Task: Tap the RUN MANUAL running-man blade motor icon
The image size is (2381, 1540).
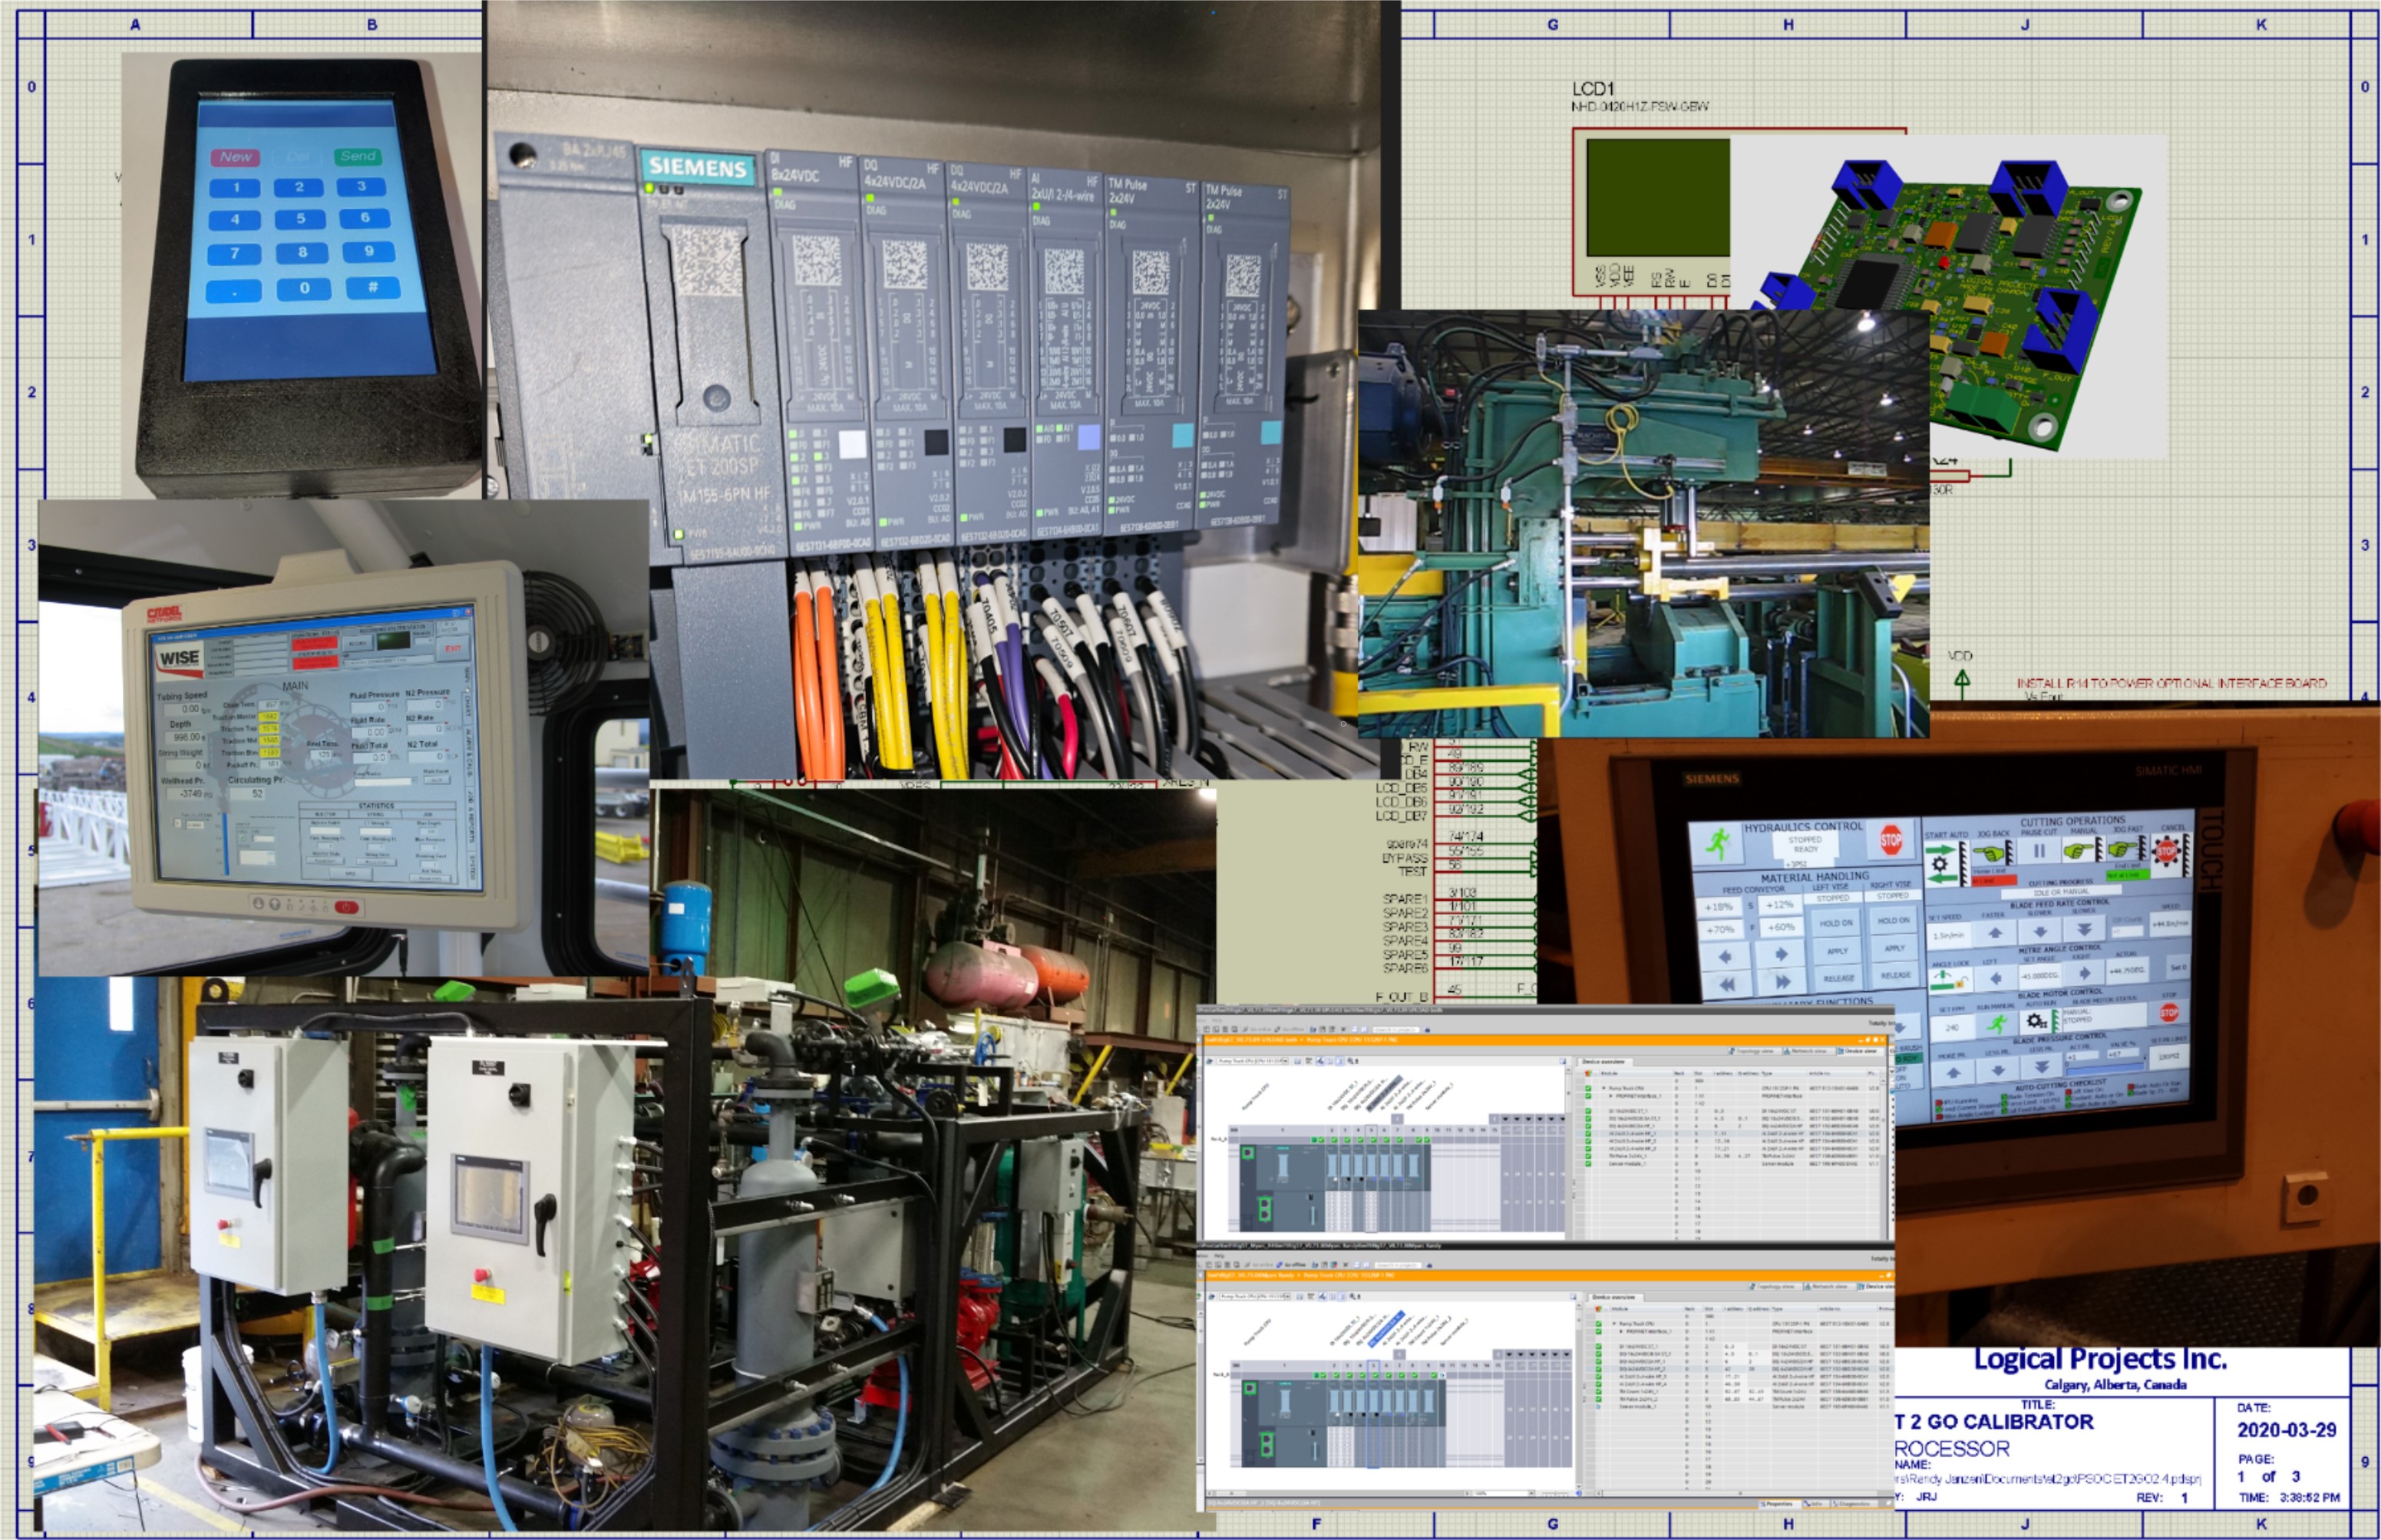Action: point(1998,1025)
